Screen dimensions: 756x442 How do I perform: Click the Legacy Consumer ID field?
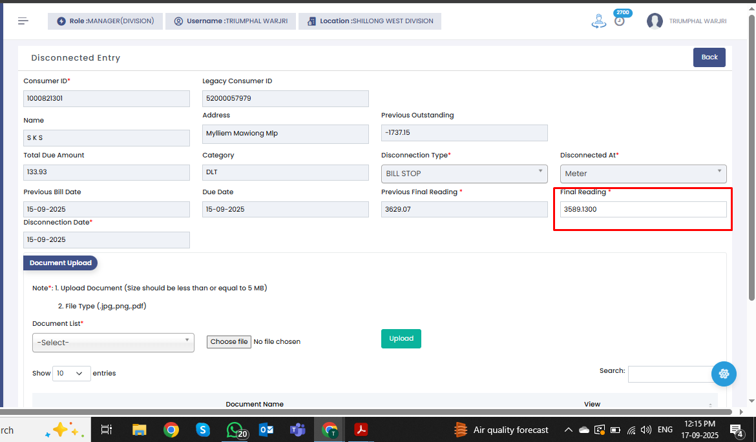pyautogui.click(x=286, y=99)
